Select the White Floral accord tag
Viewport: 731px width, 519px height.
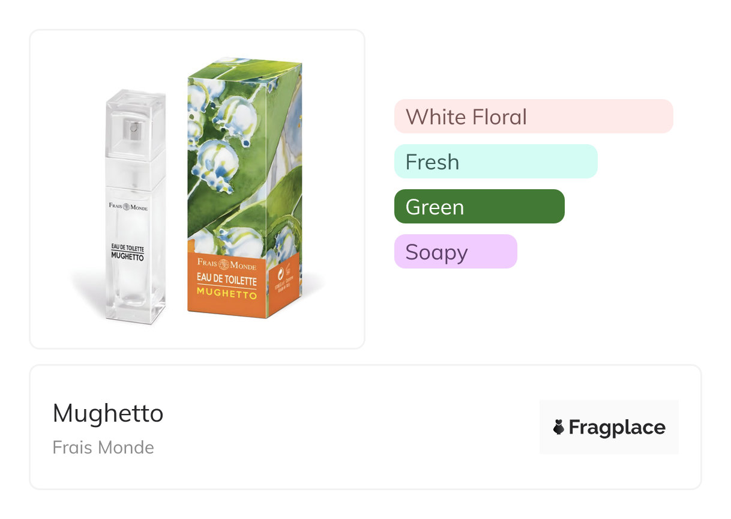533,117
